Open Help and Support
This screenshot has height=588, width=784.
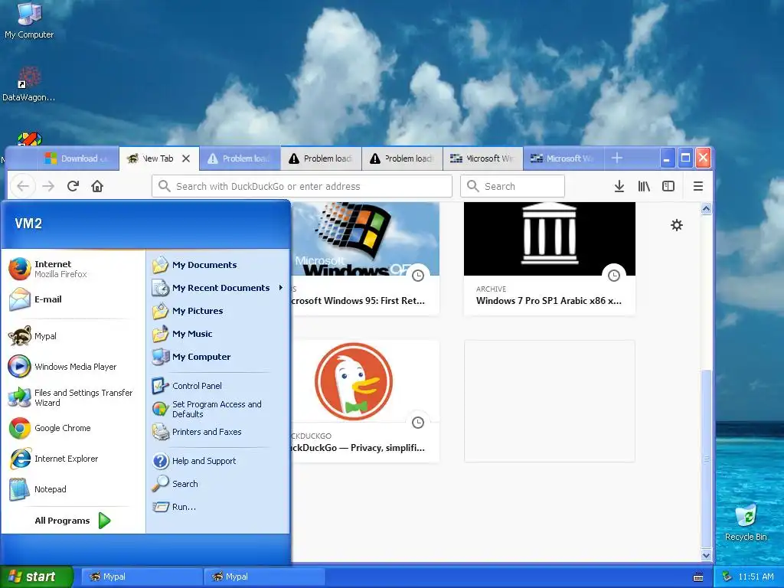tap(218, 461)
